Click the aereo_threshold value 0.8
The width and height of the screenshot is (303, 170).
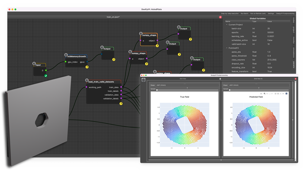point(269,56)
